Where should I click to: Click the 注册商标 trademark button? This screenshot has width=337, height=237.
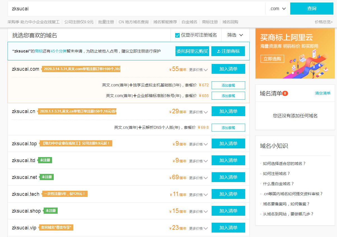tap(228, 51)
